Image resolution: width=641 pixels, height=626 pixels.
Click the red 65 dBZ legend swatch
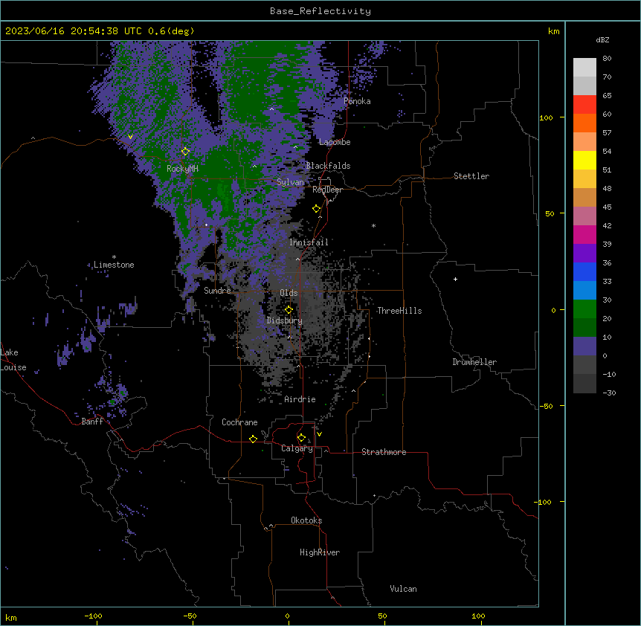pos(584,104)
